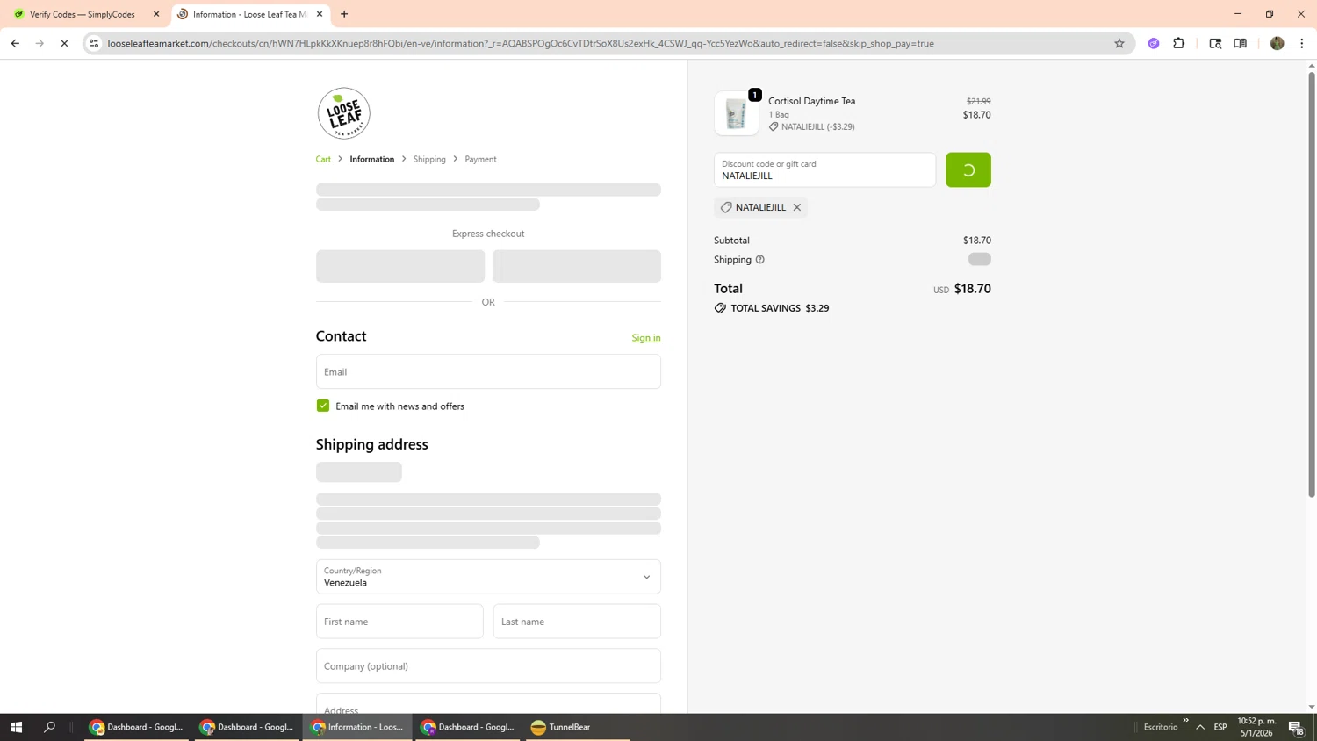
Task: Bookmark this page with the star icon
Action: [x=1119, y=43]
